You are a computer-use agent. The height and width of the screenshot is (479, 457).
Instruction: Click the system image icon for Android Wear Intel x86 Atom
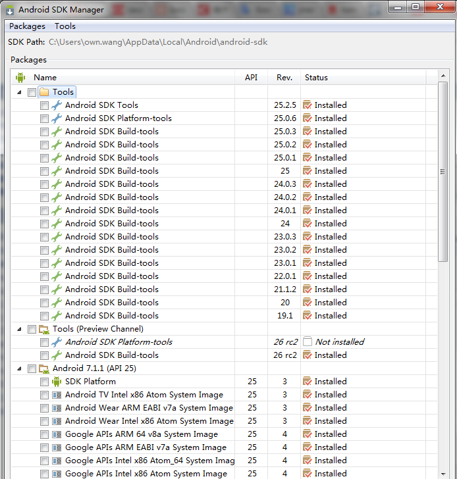[x=57, y=421]
